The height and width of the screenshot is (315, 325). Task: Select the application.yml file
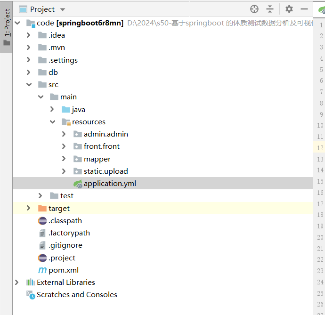point(109,184)
